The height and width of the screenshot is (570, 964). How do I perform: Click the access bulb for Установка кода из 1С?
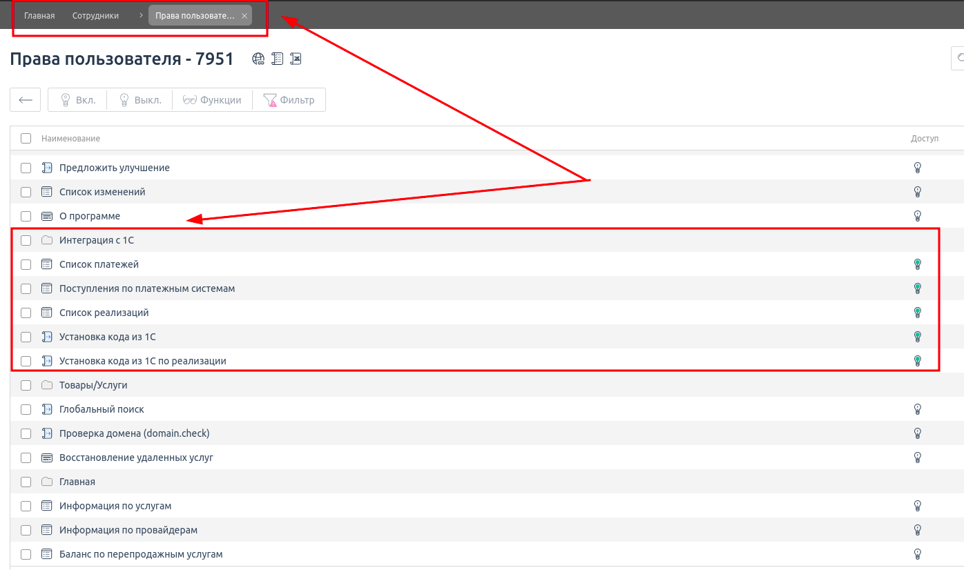(x=918, y=337)
